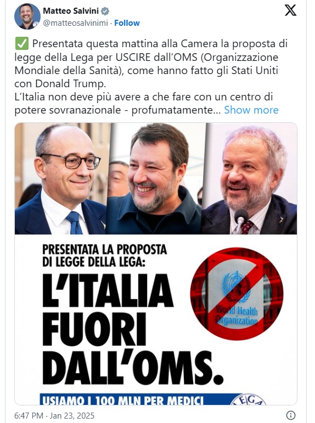315x423 pixels.
Task: Follow the @matteosalvinimi account
Action: (x=127, y=23)
